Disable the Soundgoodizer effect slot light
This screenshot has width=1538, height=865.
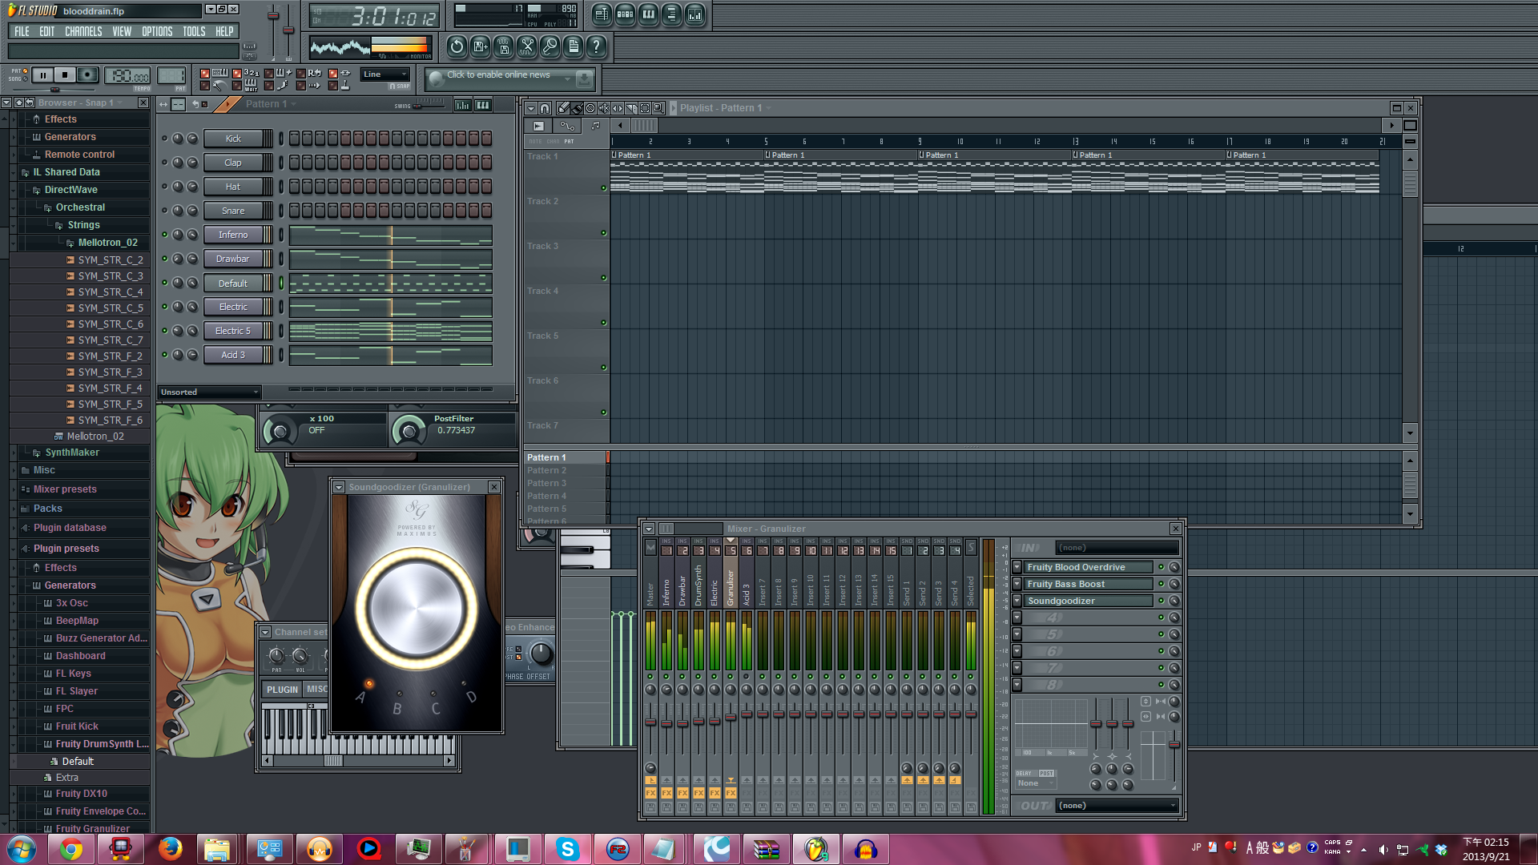1161,601
